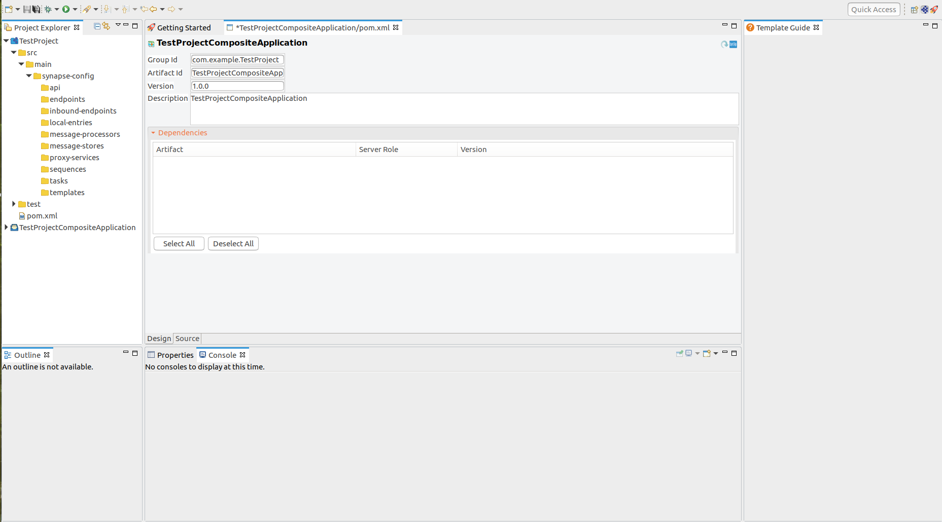
Task: Save the current editor
Action: click(x=27, y=9)
